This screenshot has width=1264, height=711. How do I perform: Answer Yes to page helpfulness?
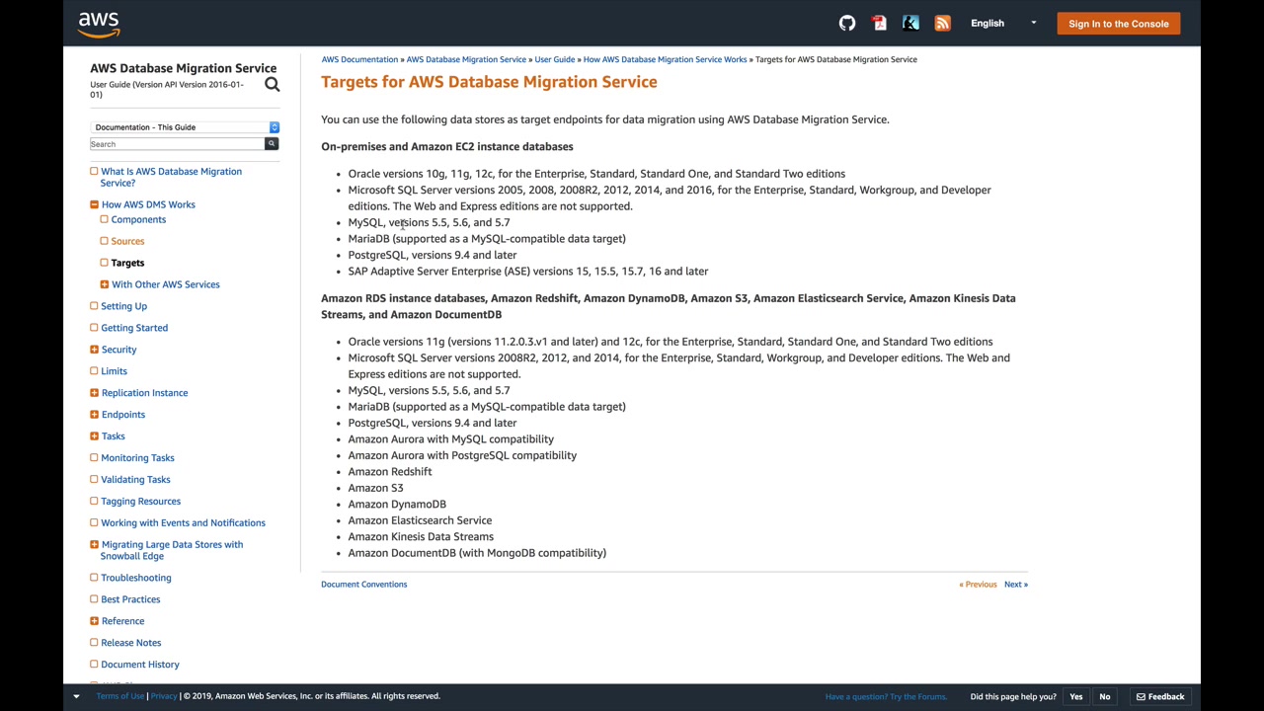point(1076,696)
